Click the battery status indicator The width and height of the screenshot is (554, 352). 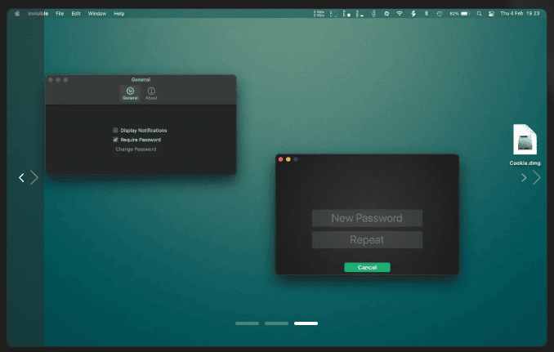459,13
